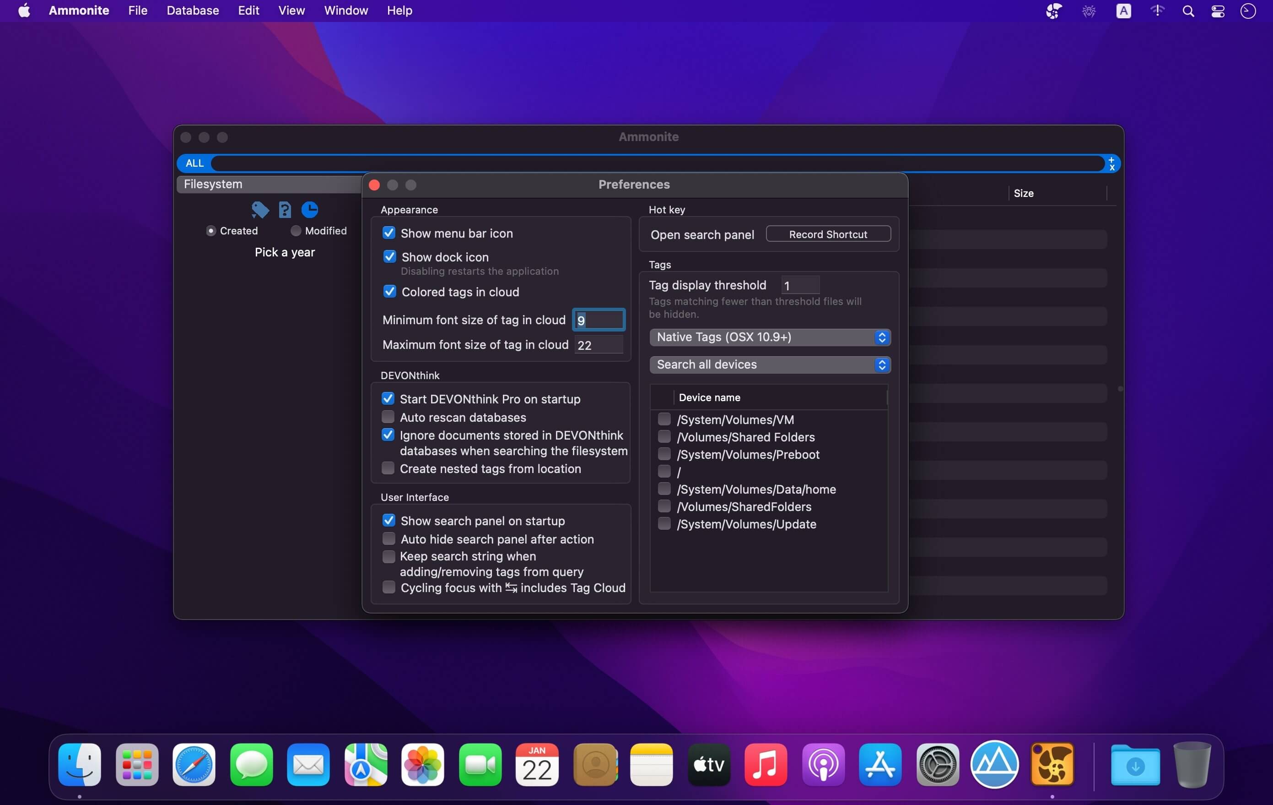
Task: Open Spotlight search in menu bar
Action: 1188,11
